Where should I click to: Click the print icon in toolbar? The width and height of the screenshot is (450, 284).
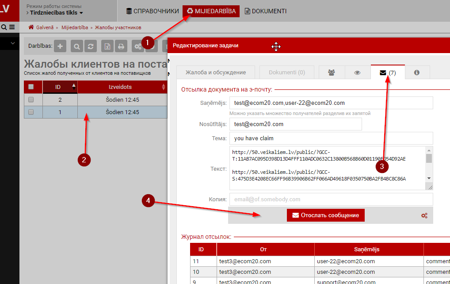click(121, 46)
